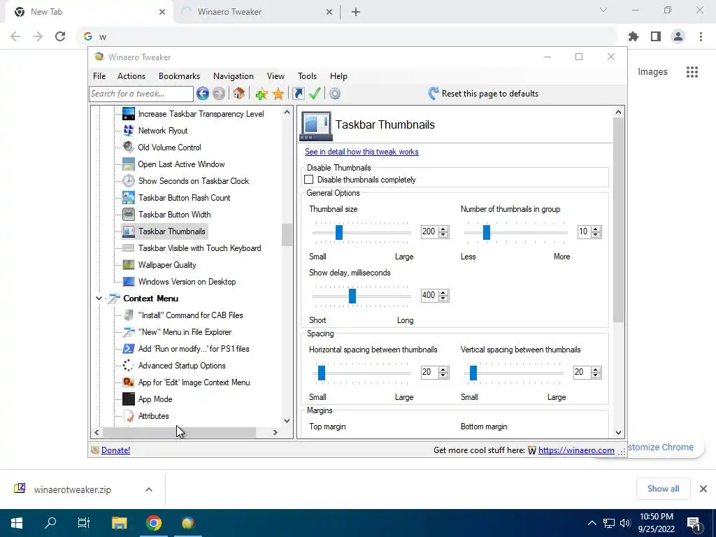The height and width of the screenshot is (537, 716).
Task: Open Windows Start menu
Action: tap(17, 523)
